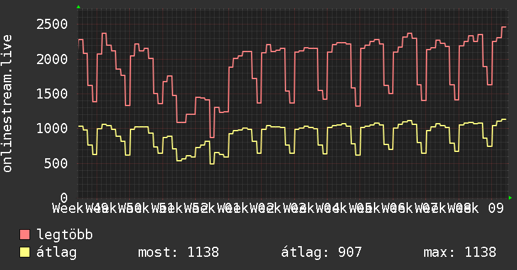
Task: Select the legtöbb legend label
Action: pos(65,235)
